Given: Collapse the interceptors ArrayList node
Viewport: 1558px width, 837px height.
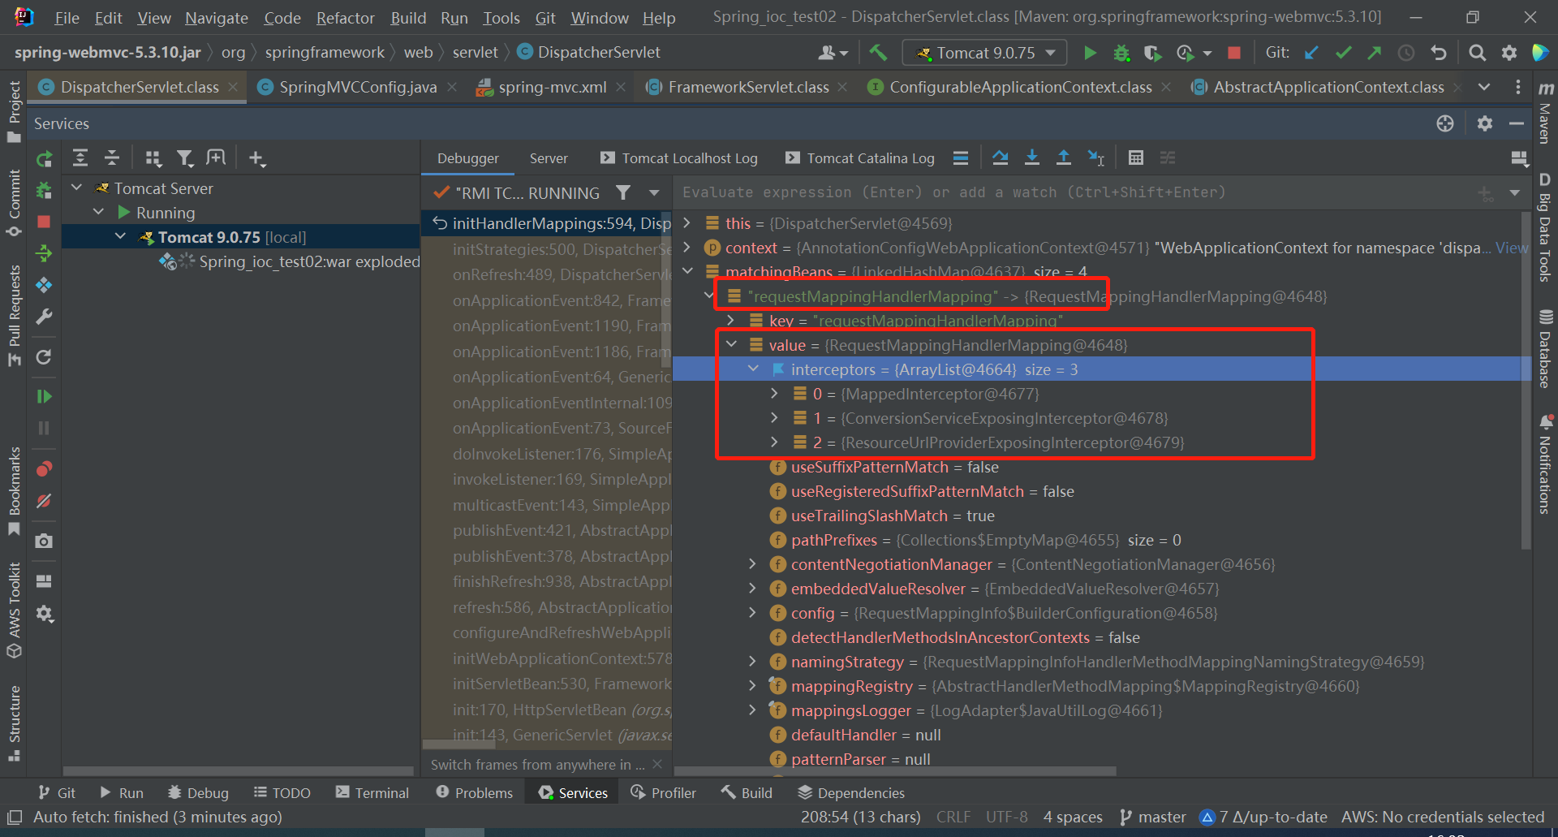Looking at the screenshot, I should [x=753, y=369].
